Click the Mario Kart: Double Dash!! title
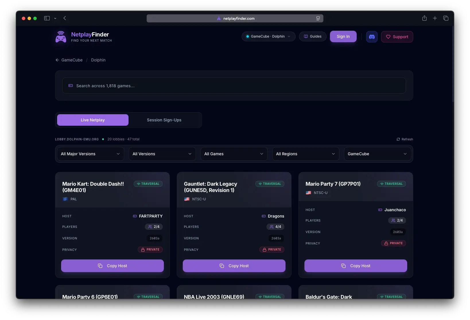Viewport: 470px width, 320px height. click(x=93, y=187)
